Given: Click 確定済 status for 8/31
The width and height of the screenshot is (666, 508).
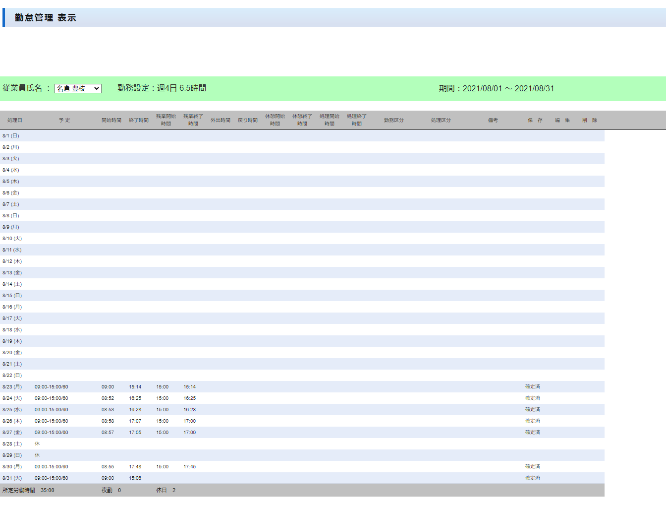Looking at the screenshot, I should 533,478.
